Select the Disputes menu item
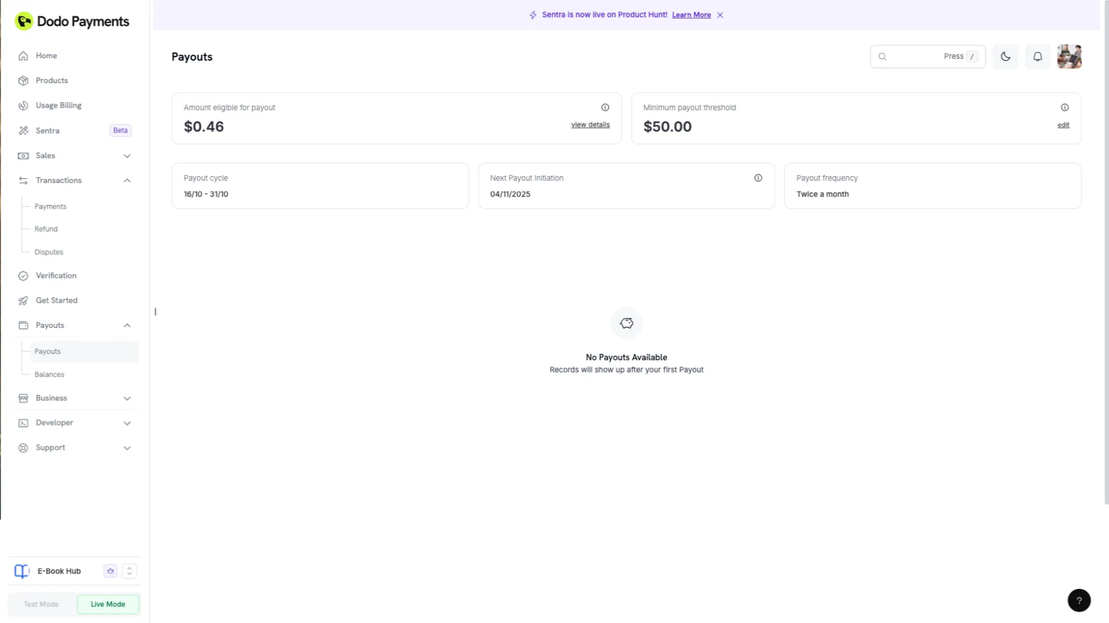 (x=48, y=251)
